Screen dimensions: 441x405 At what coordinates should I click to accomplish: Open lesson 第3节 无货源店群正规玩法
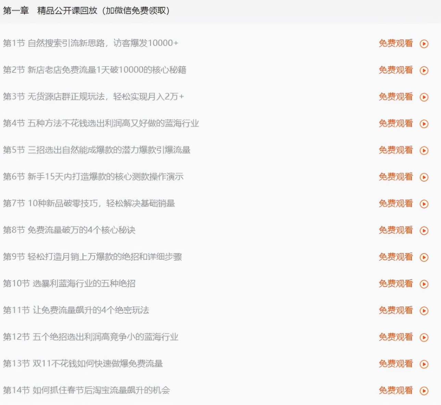(x=93, y=96)
